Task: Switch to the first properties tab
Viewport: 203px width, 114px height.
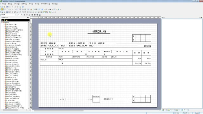Action: click(165, 110)
